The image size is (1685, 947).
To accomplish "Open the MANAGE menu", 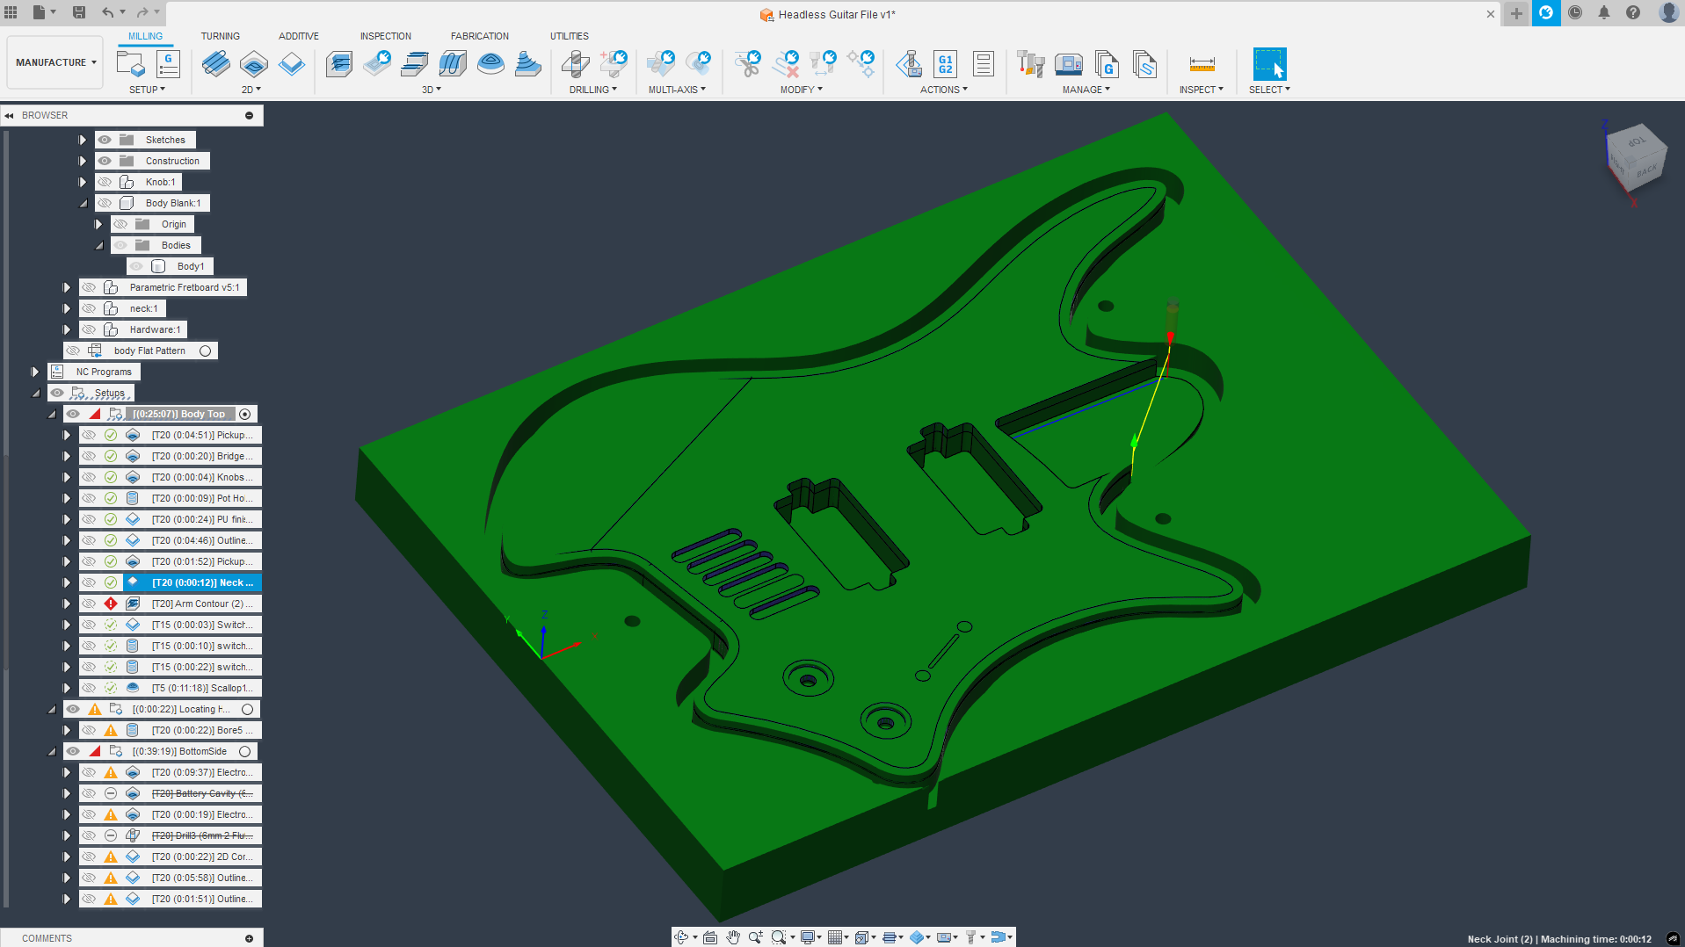I will (x=1086, y=90).
